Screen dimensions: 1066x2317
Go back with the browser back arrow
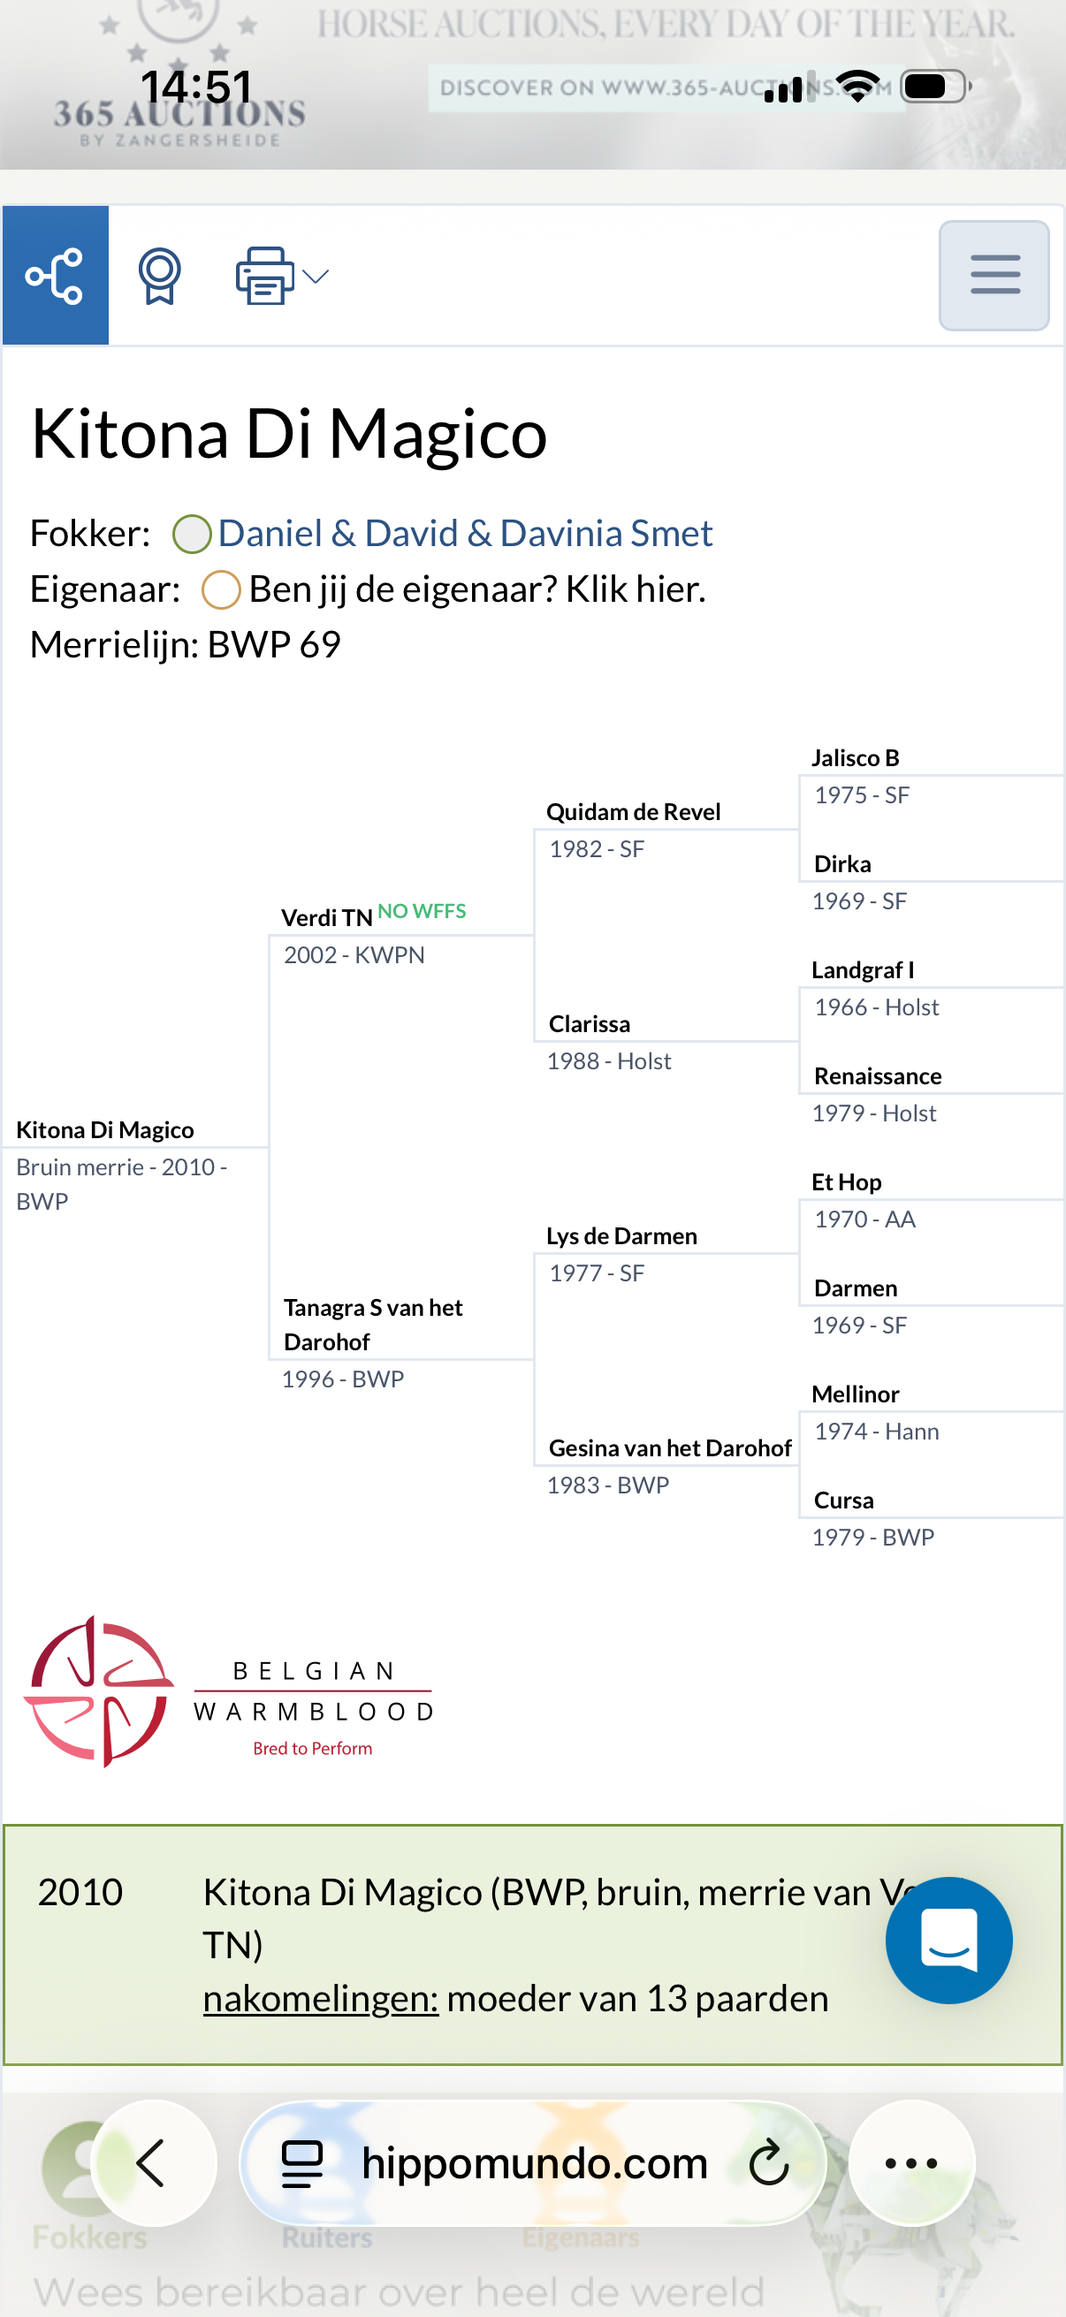(153, 2162)
